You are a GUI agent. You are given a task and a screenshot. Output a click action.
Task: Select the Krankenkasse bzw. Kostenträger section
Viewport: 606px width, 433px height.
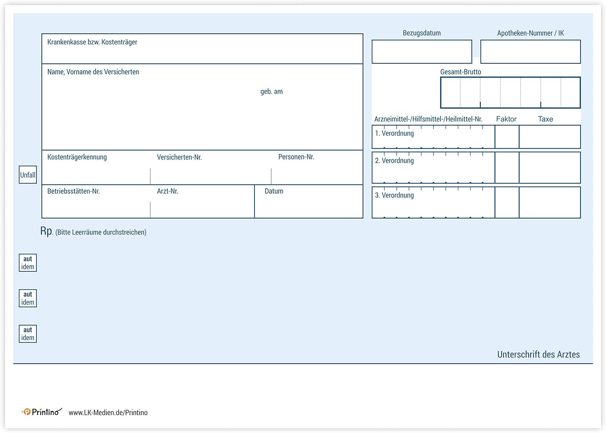tap(202, 49)
